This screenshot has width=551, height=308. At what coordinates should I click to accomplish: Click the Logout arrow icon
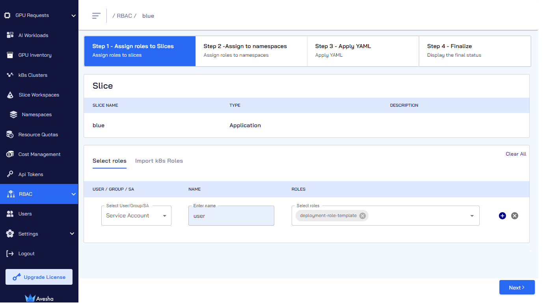tap(10, 254)
